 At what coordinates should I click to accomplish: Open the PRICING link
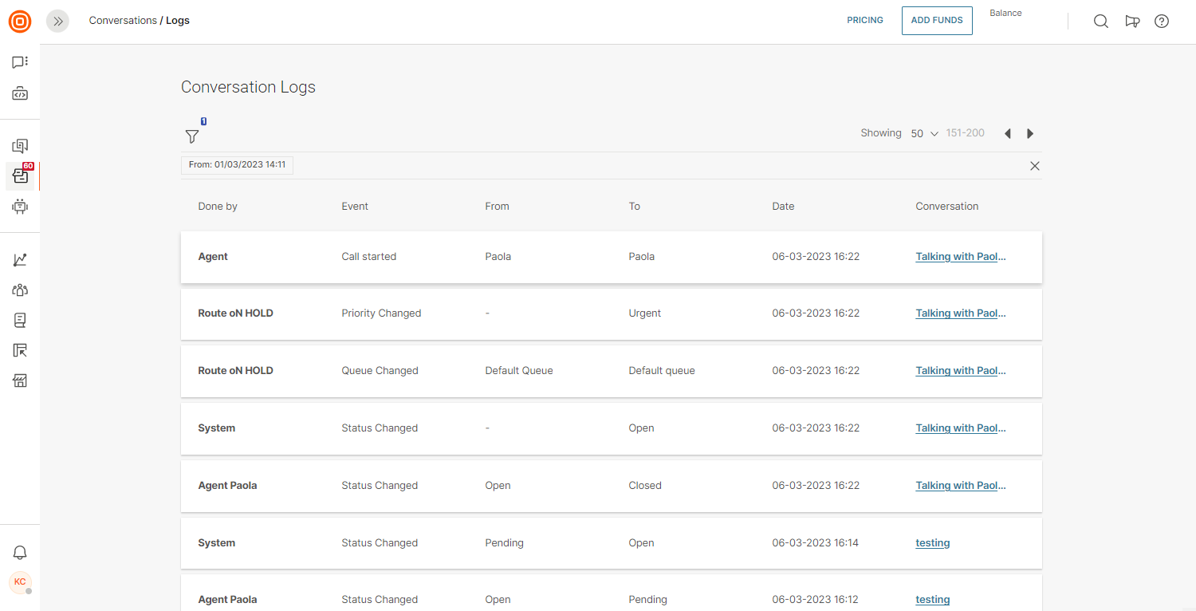coord(865,21)
